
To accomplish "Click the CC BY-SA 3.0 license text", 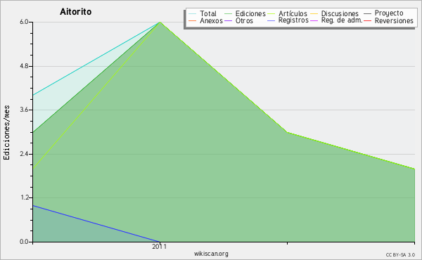I will pos(400,255).
